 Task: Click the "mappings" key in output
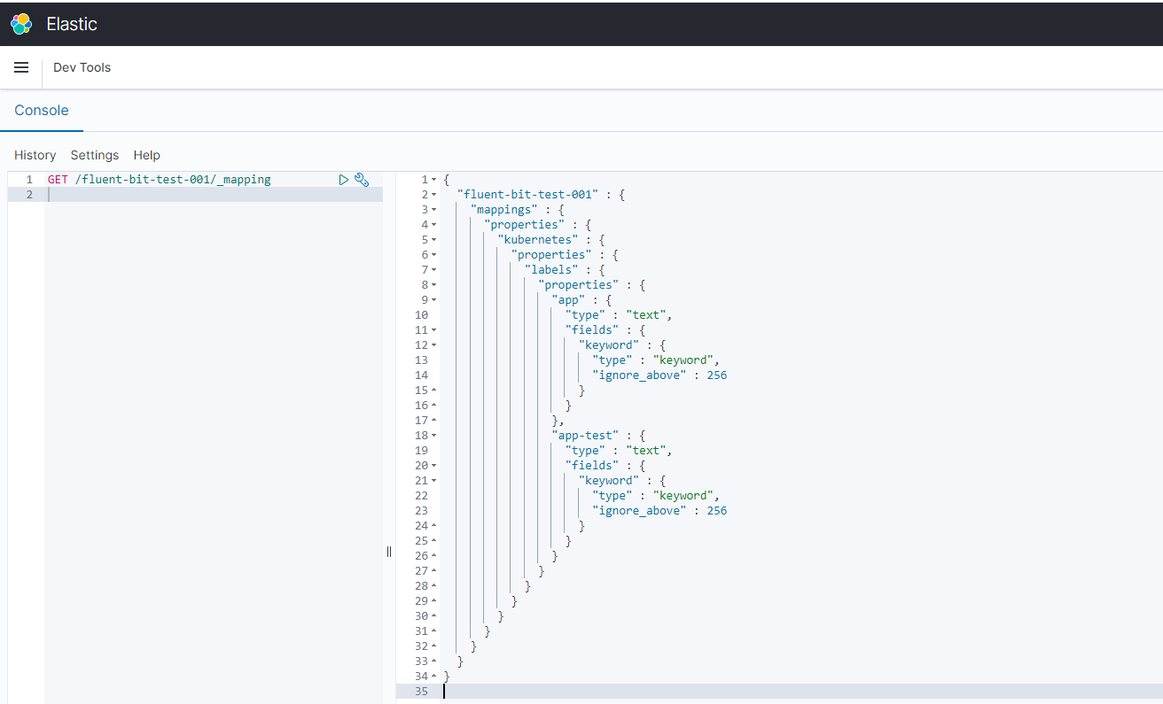[x=504, y=210]
